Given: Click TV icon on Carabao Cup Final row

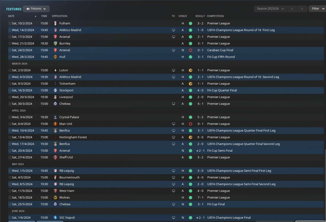Looking at the screenshot, I should [x=173, y=50].
